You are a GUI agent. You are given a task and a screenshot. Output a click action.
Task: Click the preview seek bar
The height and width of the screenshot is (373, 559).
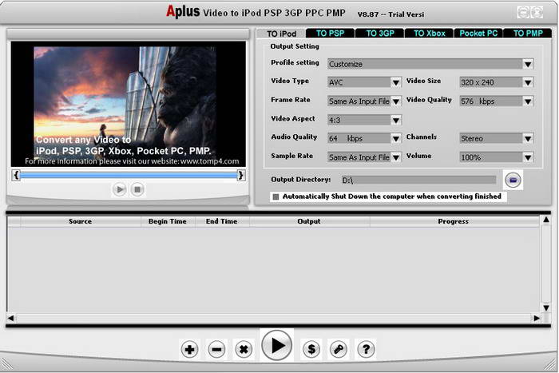[129, 175]
